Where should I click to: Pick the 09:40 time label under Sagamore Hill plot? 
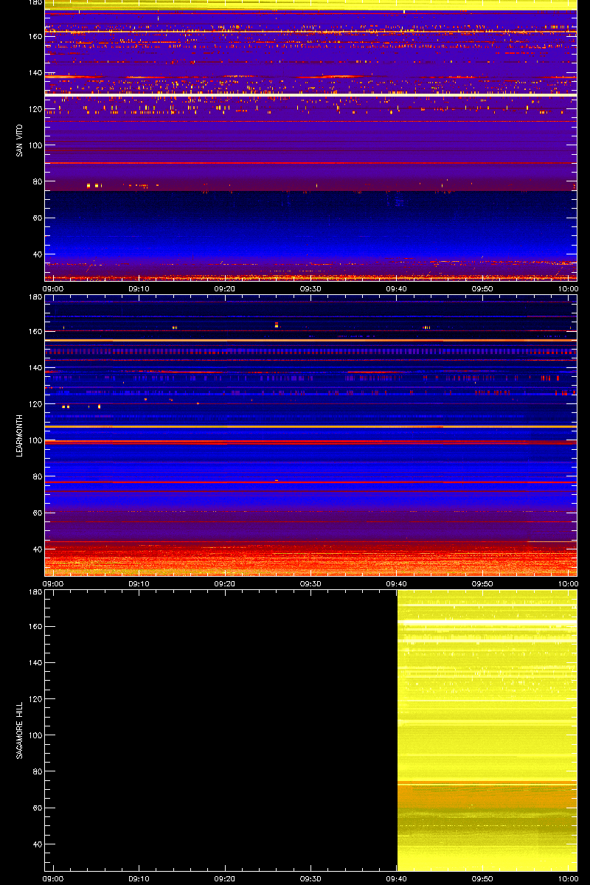397,878
